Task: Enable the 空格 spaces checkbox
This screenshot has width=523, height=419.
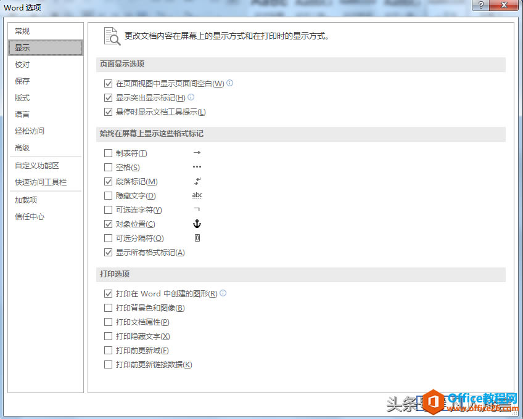Action: [108, 167]
